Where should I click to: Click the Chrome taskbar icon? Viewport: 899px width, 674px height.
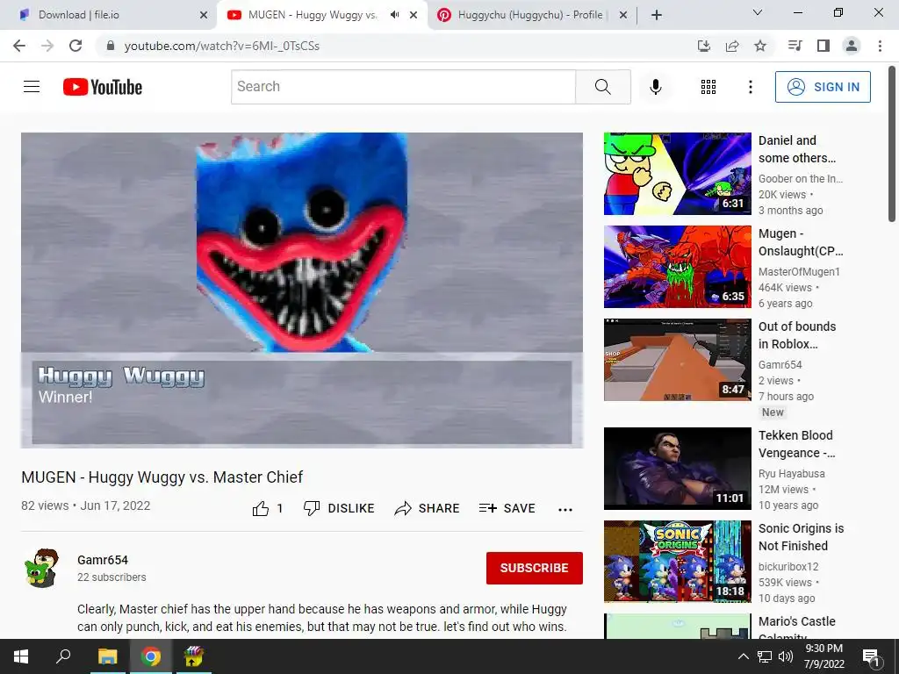151,656
